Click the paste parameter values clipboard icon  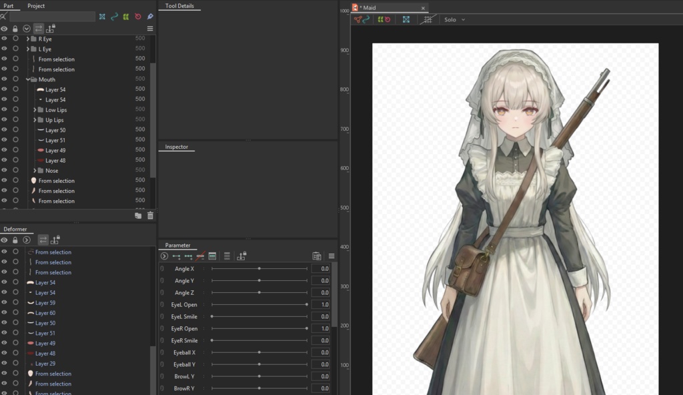click(x=317, y=256)
